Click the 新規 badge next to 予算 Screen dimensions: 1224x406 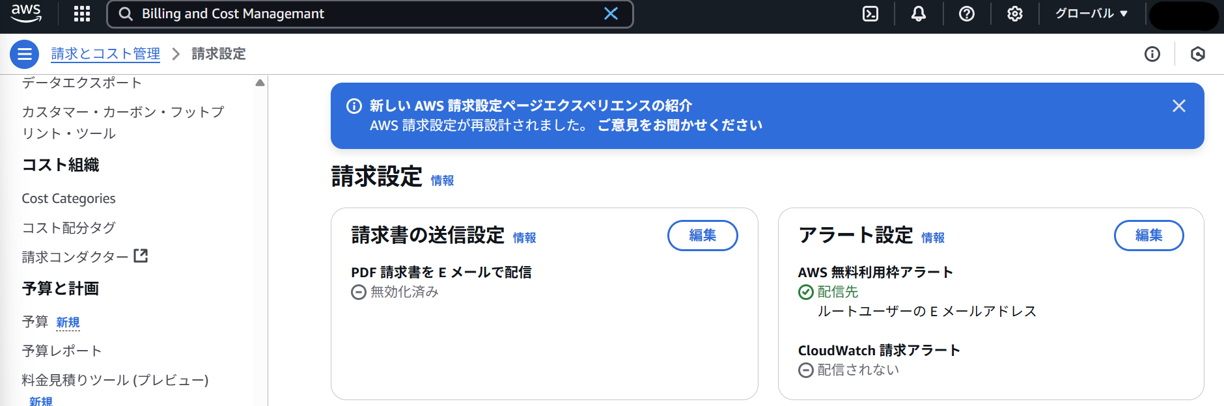click(x=68, y=322)
